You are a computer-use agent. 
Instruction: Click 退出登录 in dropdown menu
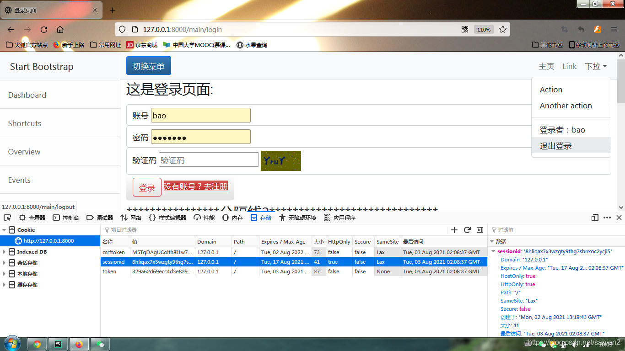[571, 146]
